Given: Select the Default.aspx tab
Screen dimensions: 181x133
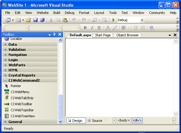Looking at the screenshot, I should click(x=80, y=35).
